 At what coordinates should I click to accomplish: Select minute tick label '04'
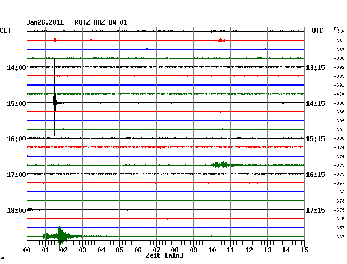coord(101,250)
